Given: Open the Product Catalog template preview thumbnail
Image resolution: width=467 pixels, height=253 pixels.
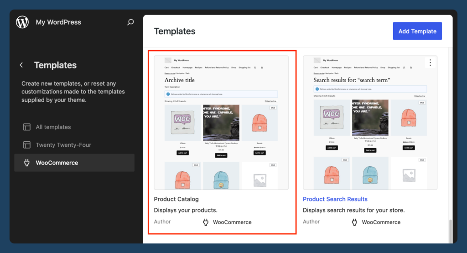Looking at the screenshot, I should (221, 123).
